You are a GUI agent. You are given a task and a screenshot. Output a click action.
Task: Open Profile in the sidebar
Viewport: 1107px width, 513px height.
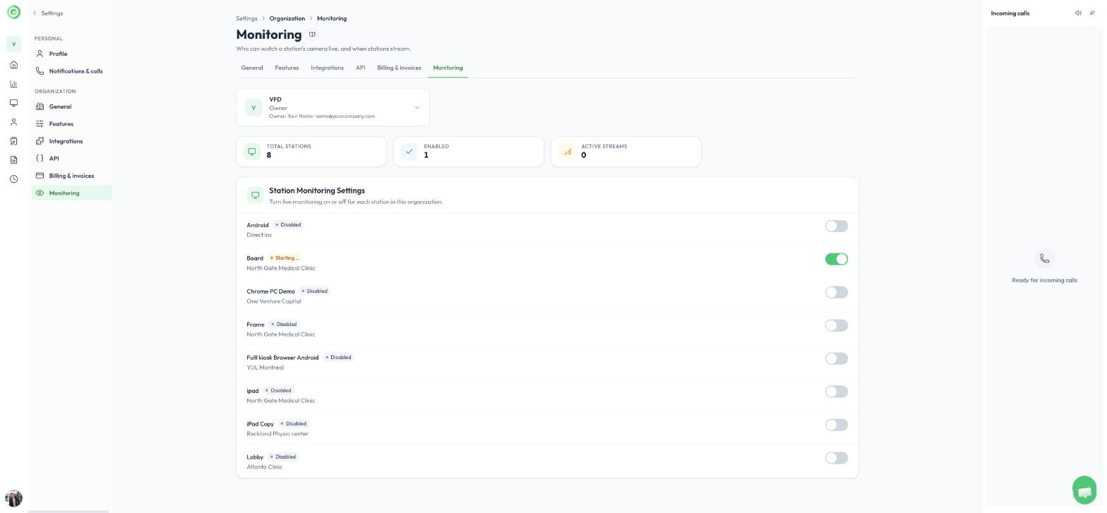coord(71,54)
